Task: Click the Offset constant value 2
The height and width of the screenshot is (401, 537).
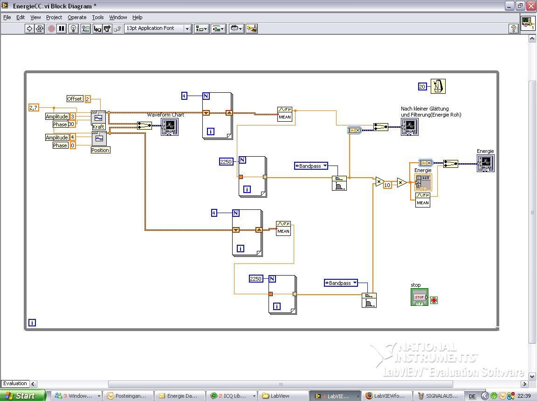Action: 88,99
